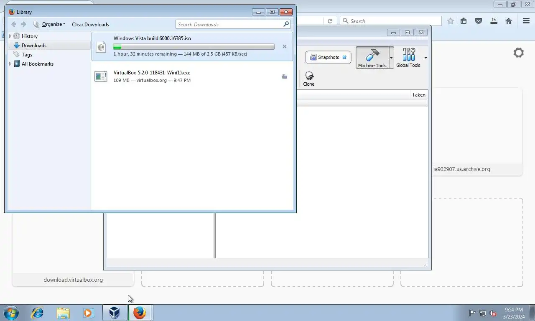Open the clock showing 9:54 PM
The image size is (535, 321).
point(514,313)
